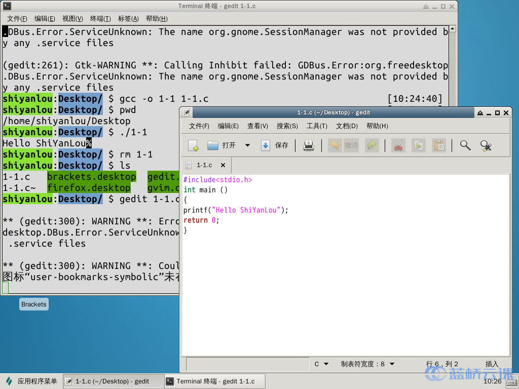Open the C language selector in status bar
Image resolution: width=519 pixels, height=389 pixels.
[321, 364]
